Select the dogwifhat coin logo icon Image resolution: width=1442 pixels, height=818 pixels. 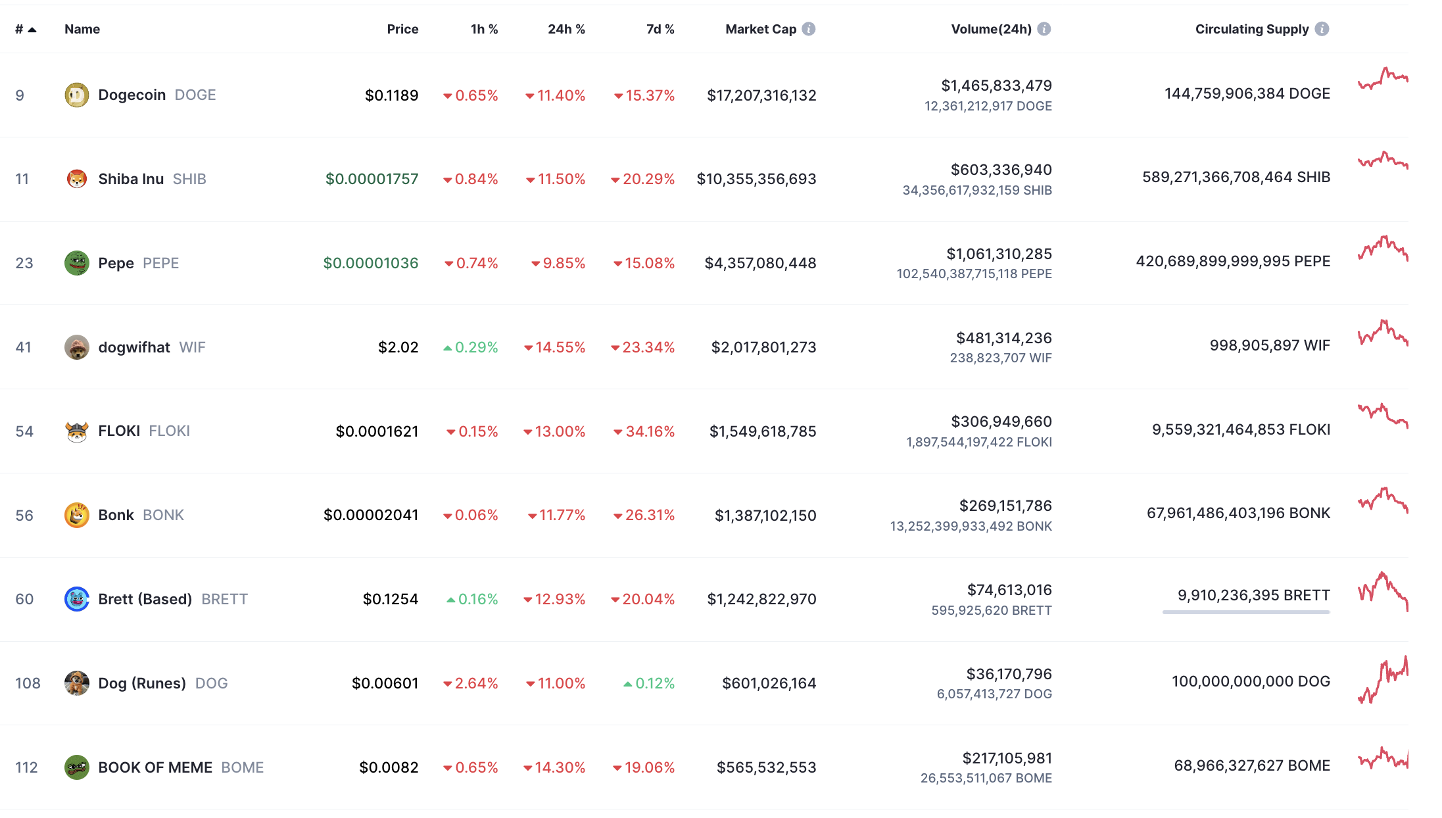77,347
